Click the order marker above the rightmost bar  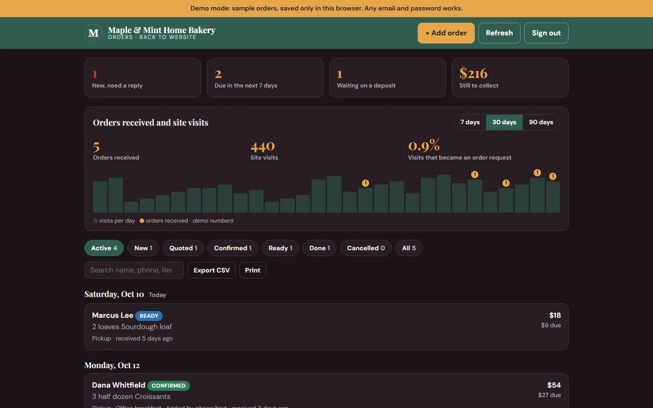(x=553, y=176)
